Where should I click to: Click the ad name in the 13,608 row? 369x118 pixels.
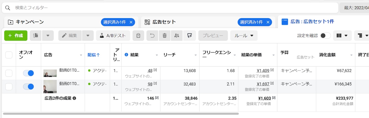point(69,70)
